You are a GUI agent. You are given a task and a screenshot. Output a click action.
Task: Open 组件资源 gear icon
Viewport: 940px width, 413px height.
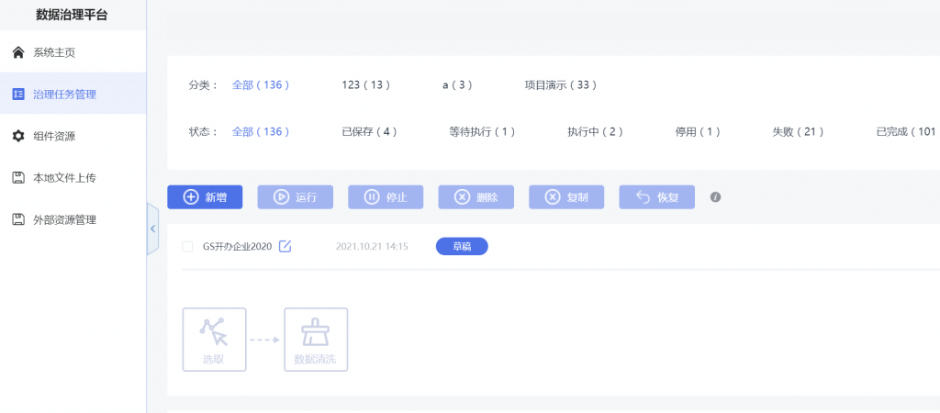coord(18,136)
